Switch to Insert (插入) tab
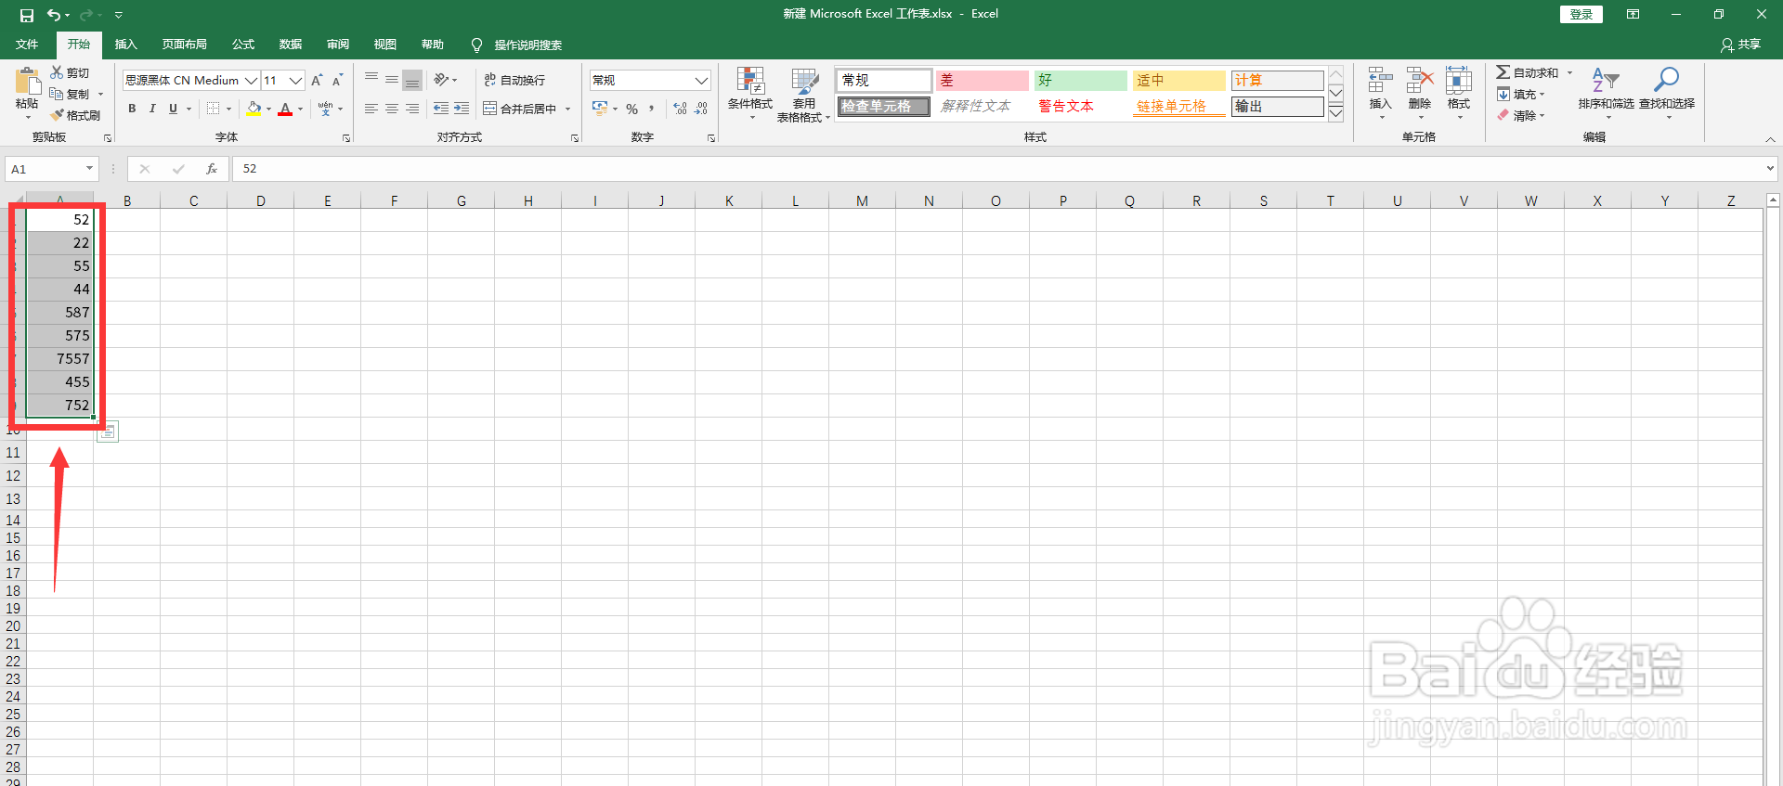The width and height of the screenshot is (1783, 786). (x=125, y=45)
